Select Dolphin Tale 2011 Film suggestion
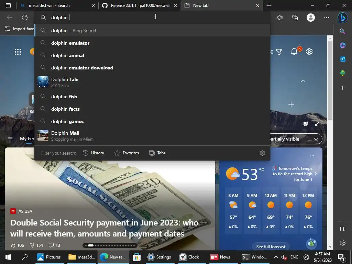Image resolution: width=352 pixels, height=264 pixels. 152,82
